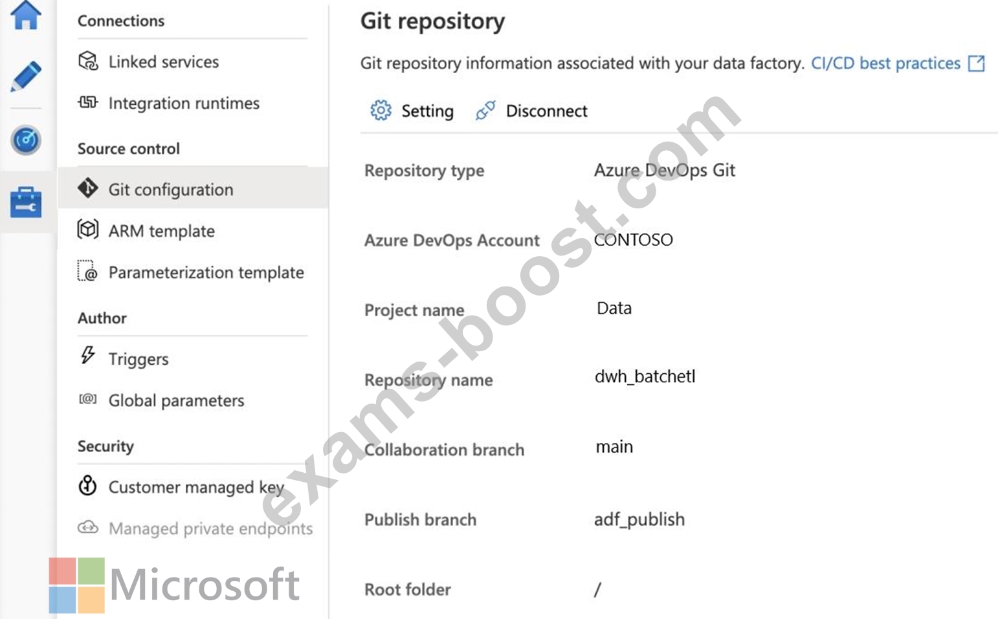Click the Integration runtimes icon
998x619 pixels.
coord(88,103)
